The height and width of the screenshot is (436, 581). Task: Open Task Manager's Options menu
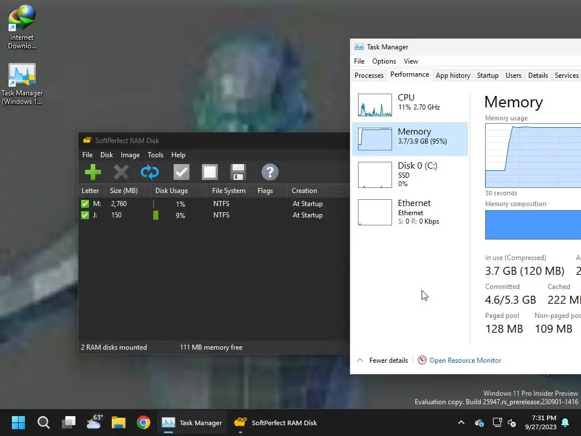pyautogui.click(x=384, y=61)
